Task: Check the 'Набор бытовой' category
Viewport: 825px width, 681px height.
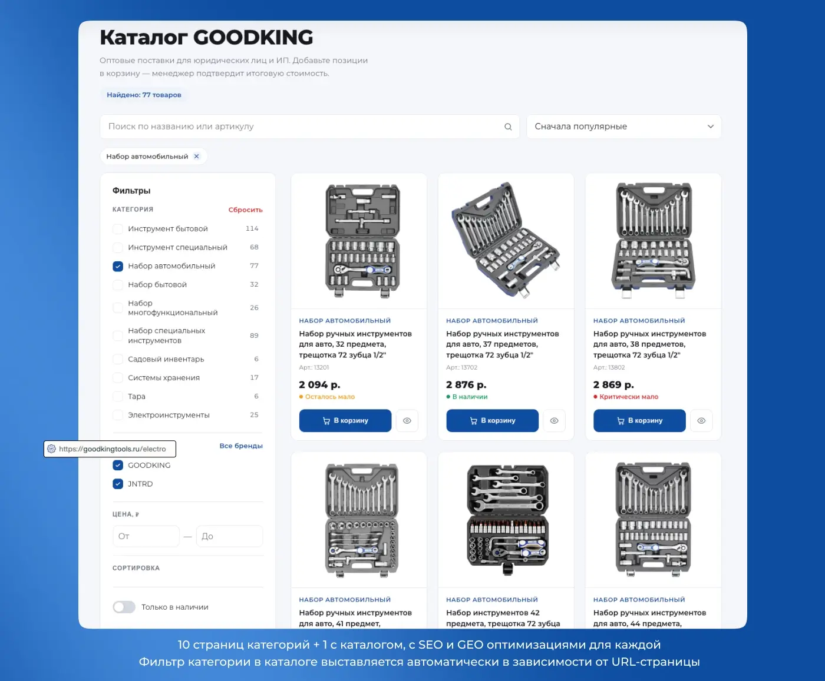Action: pyautogui.click(x=118, y=285)
